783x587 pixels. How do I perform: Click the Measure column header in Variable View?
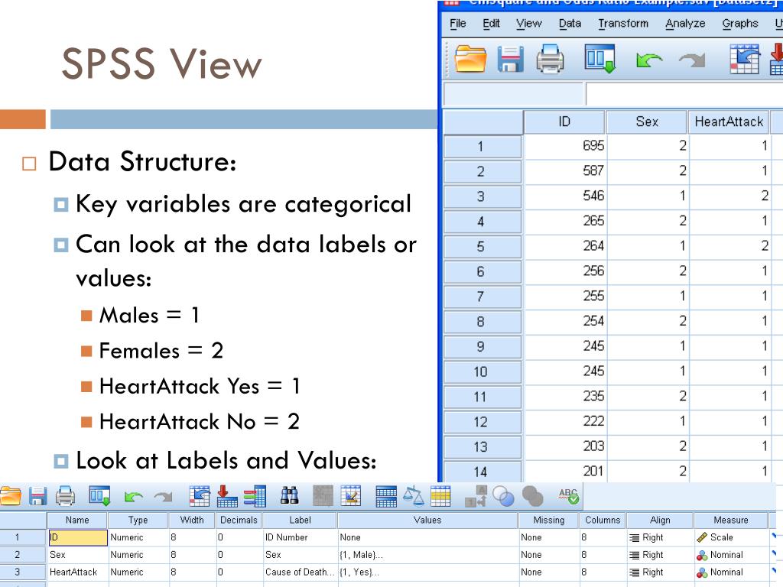click(730, 520)
